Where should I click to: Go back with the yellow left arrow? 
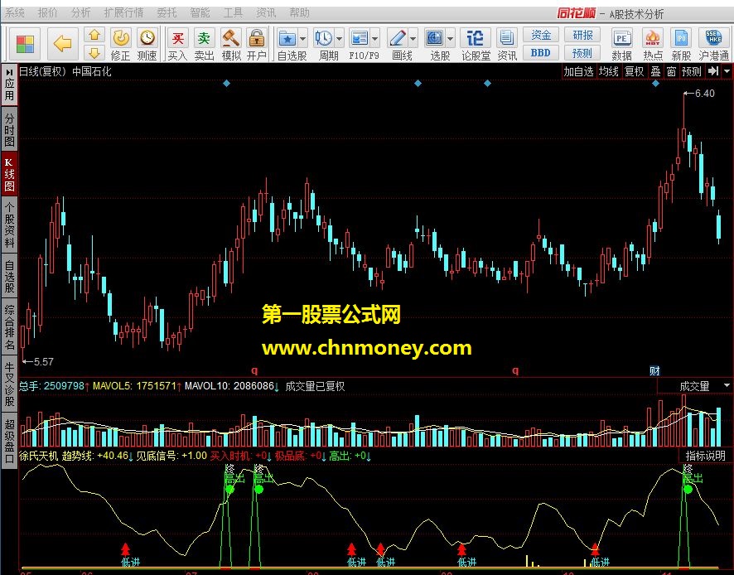click(62, 44)
